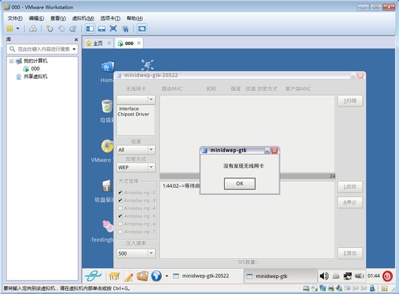Open the 选项卡(T) menu
The width and height of the screenshot is (399, 294).
click(x=110, y=19)
